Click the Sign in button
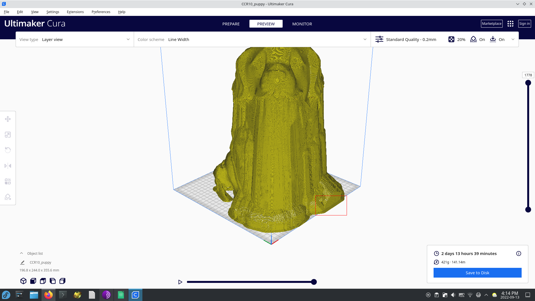 coord(524,24)
